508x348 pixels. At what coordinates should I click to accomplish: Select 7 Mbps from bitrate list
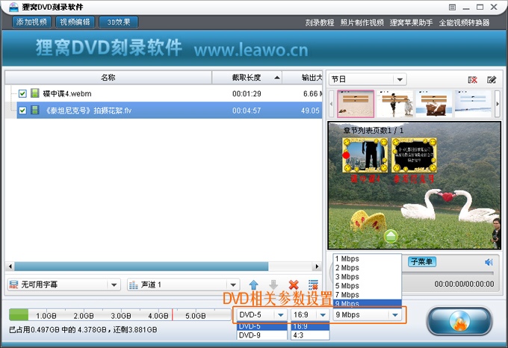click(368, 295)
